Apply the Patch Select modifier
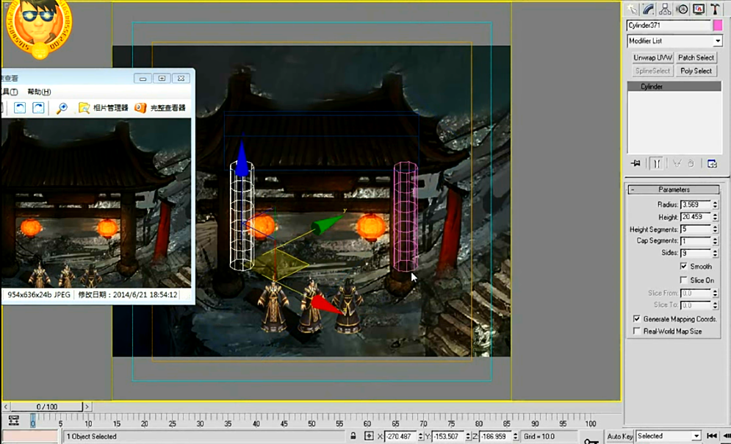The image size is (731, 444). (696, 57)
